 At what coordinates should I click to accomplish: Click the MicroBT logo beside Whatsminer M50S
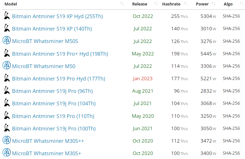[x=7, y=40]
